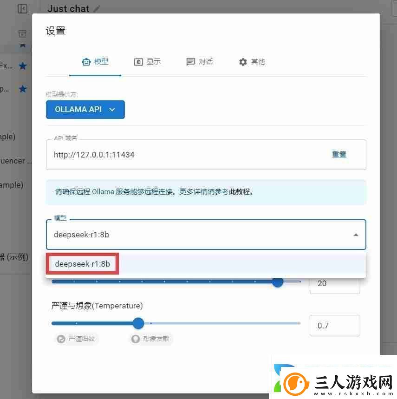Edit the message count value 20
Image resolution: width=397 pixels, height=399 pixels.
[x=335, y=283]
